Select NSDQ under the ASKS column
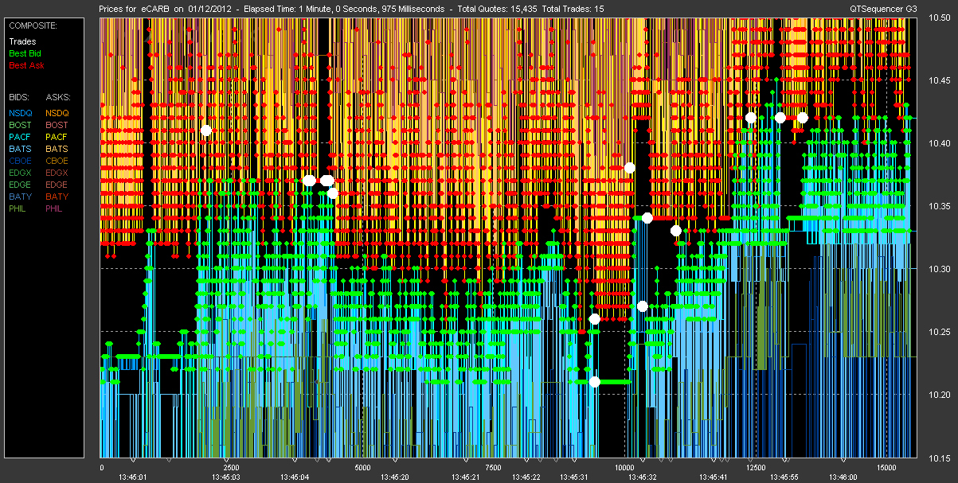This screenshot has width=958, height=483. point(57,113)
